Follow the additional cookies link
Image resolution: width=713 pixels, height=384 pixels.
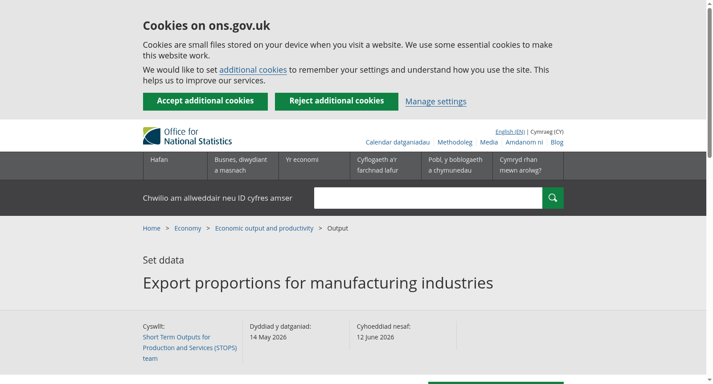pyautogui.click(x=253, y=70)
